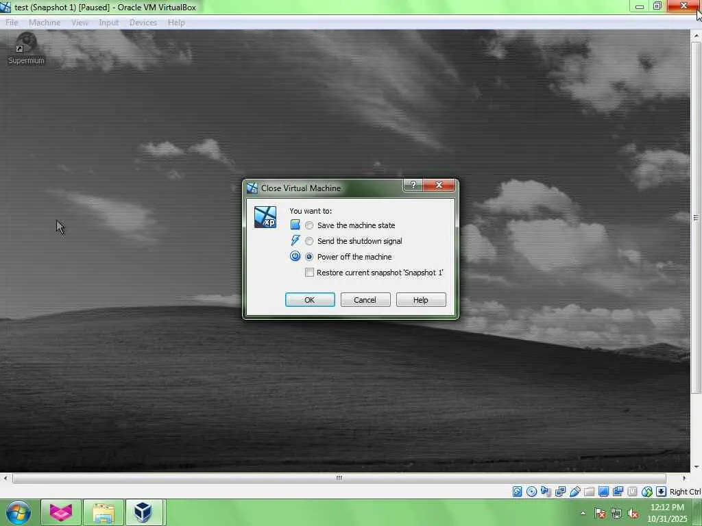702x526 pixels.
Task: Click the taskbar clock 12:12 PM
Action: [667, 508]
